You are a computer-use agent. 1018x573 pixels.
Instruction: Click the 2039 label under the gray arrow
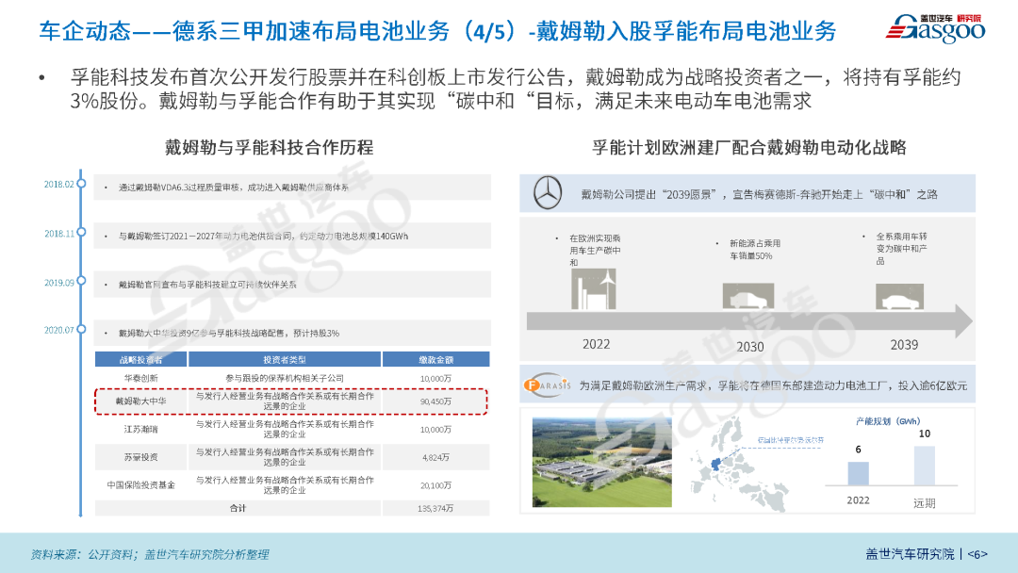904,345
